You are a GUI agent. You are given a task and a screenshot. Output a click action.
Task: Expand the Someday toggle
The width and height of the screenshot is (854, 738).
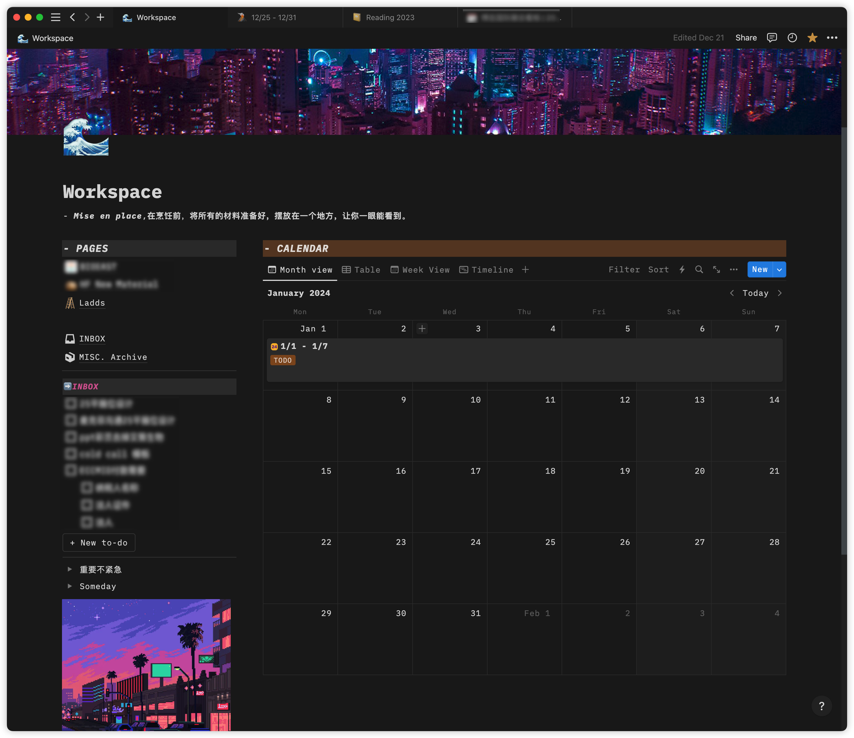(70, 586)
